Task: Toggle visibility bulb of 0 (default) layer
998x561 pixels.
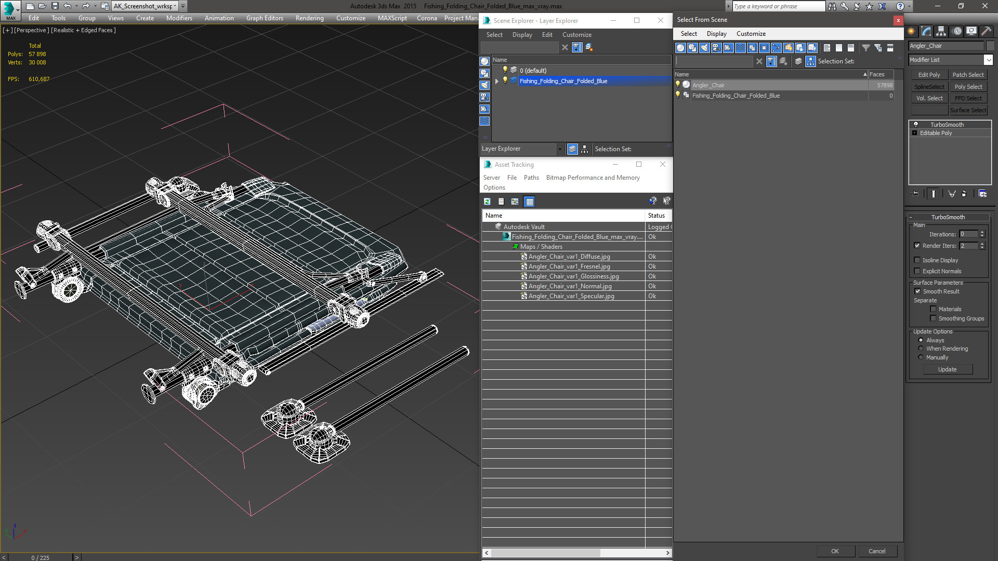Action: click(505, 70)
